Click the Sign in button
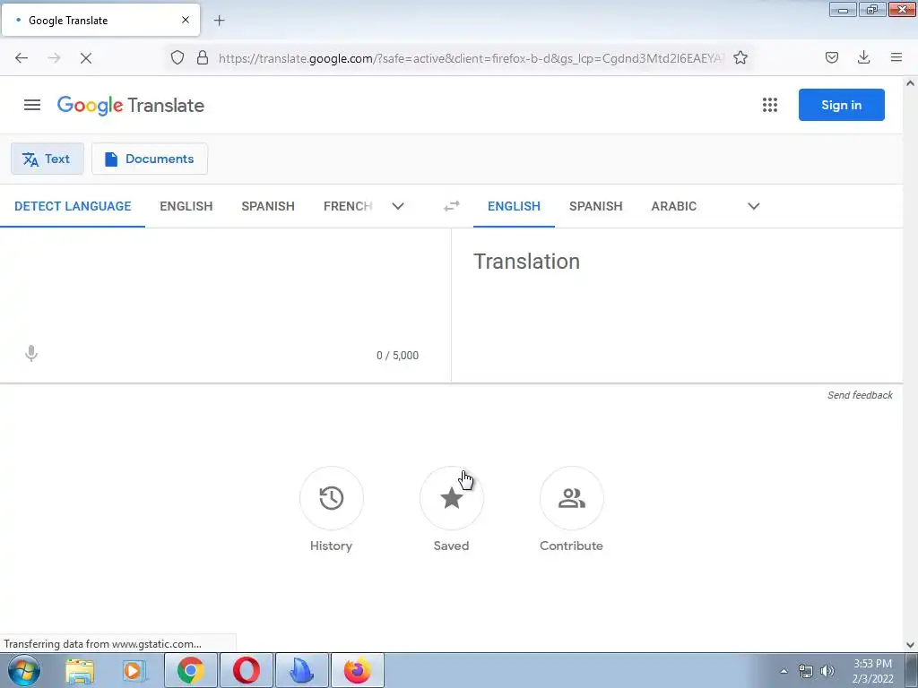918x688 pixels. pos(841,105)
